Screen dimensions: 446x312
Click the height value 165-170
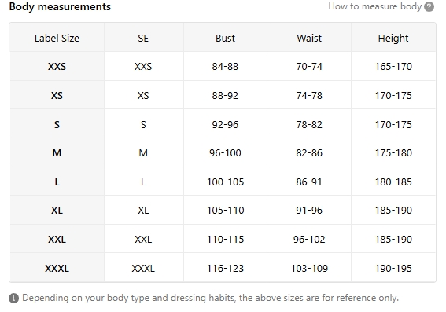pyautogui.click(x=393, y=67)
